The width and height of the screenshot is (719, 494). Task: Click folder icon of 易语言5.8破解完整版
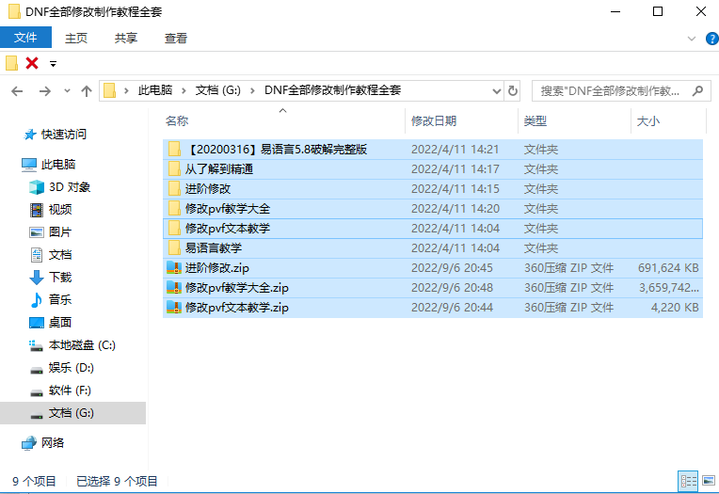[174, 149]
